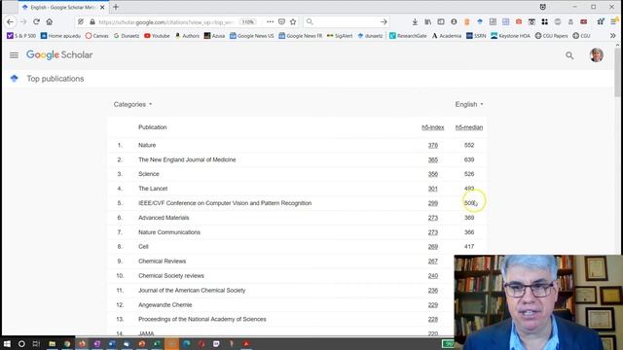Open the SSRN bookmark
This screenshot has width=623, height=350.
(x=476, y=36)
